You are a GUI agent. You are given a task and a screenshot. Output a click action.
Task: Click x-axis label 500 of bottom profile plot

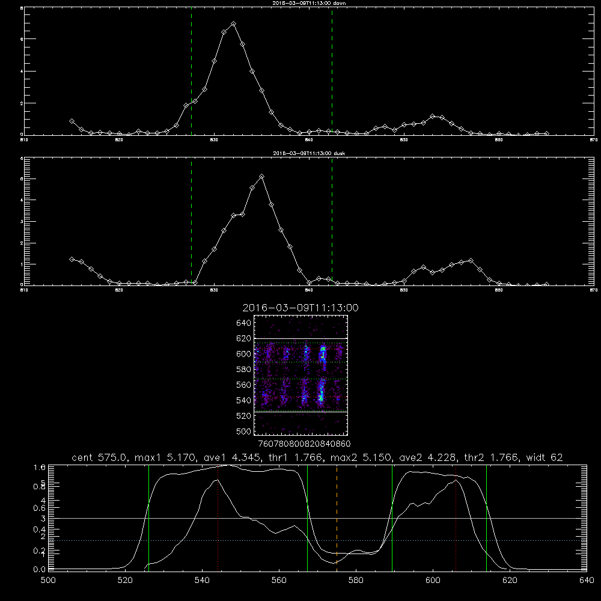tap(48, 581)
